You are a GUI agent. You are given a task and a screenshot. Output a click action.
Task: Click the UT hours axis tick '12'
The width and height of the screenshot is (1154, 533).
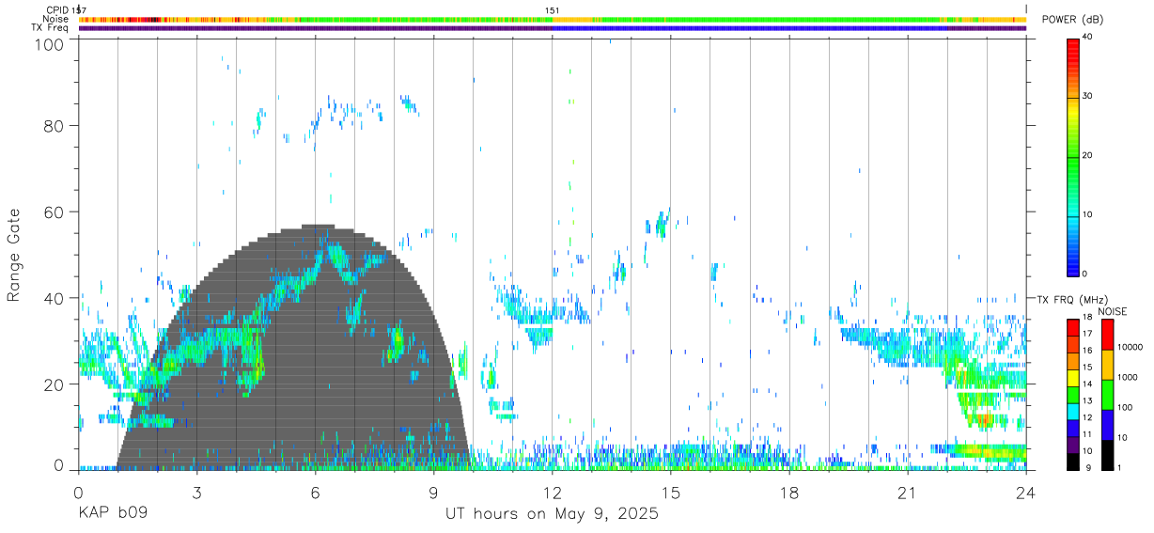(553, 493)
